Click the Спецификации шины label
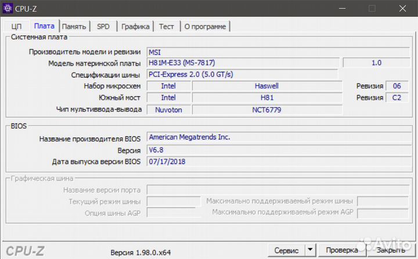Viewport: 418px width, 259px height. (106, 75)
